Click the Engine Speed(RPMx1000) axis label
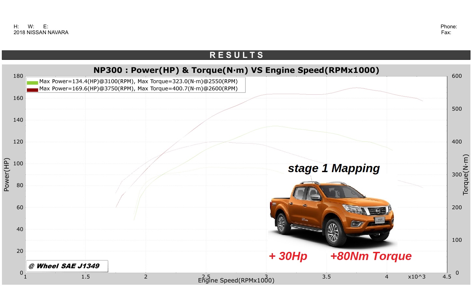Viewport: 473px width, 287px height. coord(236,280)
